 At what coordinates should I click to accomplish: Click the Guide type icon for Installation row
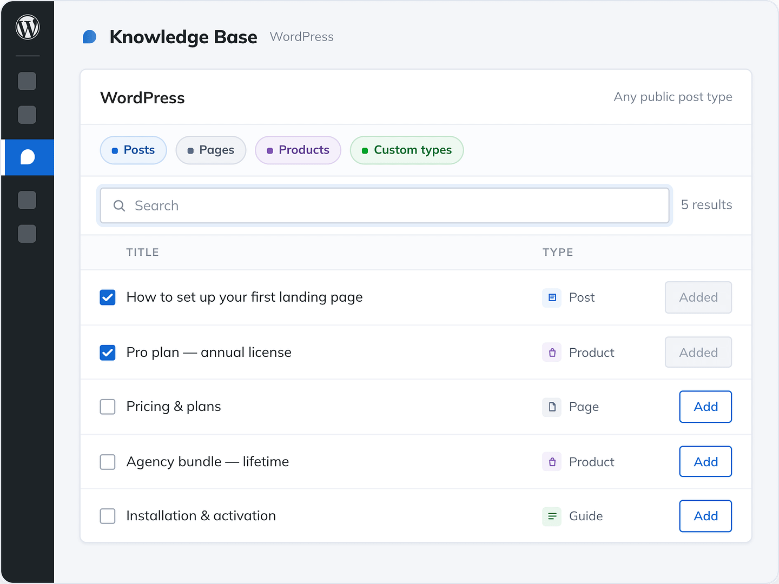[x=552, y=516]
